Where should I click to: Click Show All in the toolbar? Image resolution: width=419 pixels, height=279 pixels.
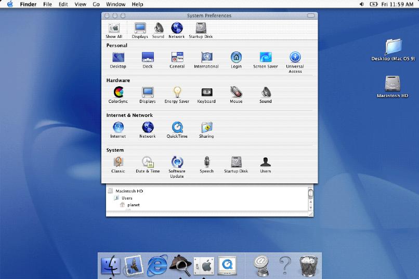pos(114,31)
